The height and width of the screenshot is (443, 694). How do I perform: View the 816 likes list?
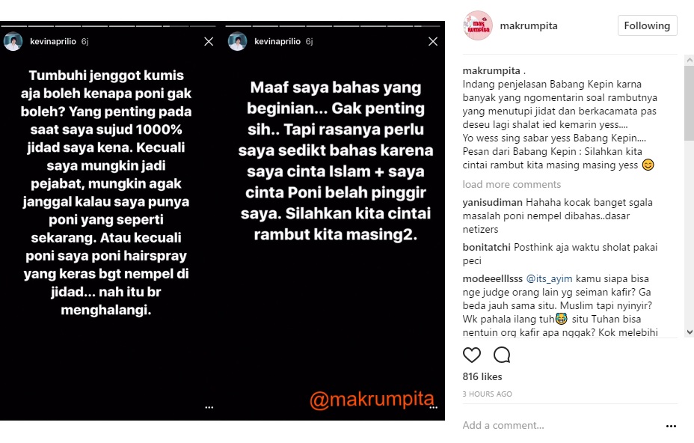click(x=482, y=376)
